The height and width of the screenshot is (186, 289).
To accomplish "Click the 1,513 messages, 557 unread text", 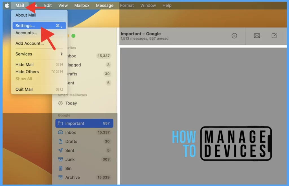I will (144, 38).
